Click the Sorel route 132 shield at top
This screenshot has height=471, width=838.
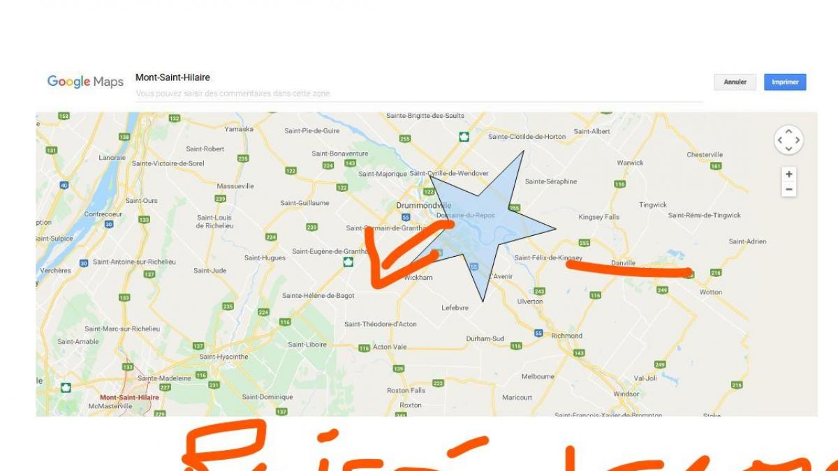[175, 119]
